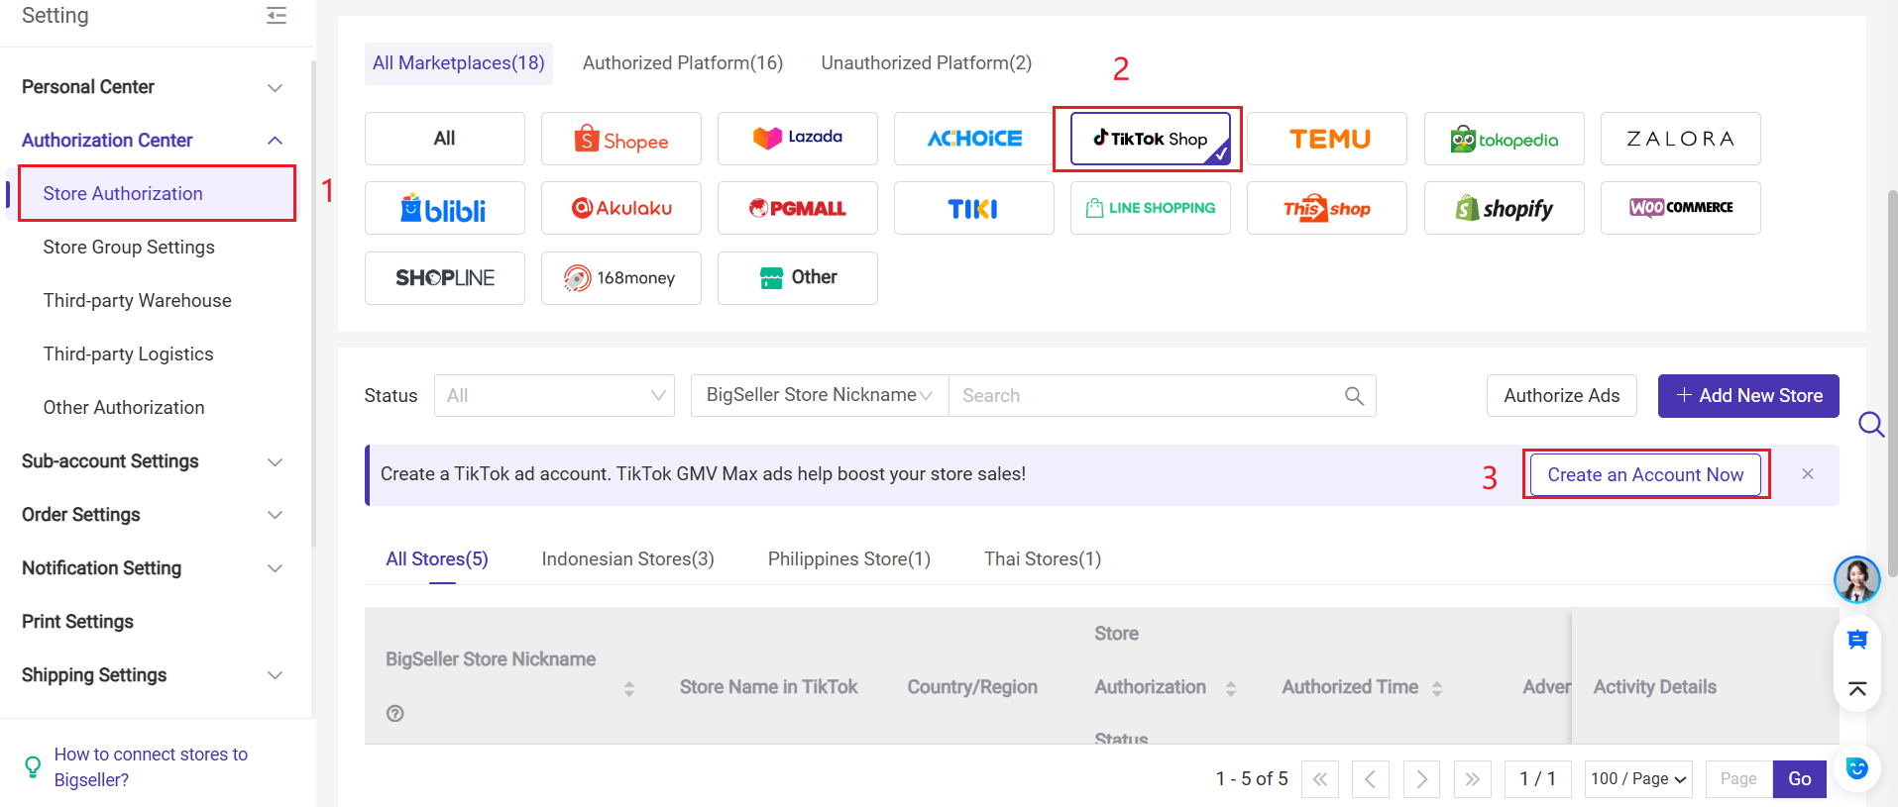Select the LINE SHOPPING marketplace logo
This screenshot has width=1898, height=807.
coord(1151,208)
